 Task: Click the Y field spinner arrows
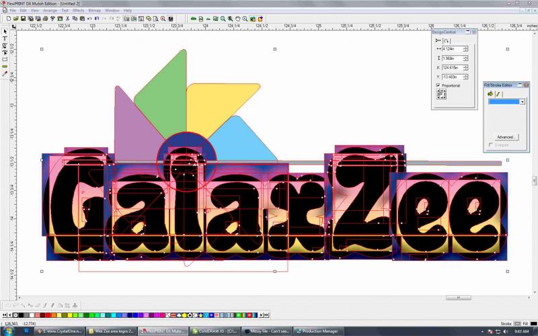pyautogui.click(x=465, y=77)
